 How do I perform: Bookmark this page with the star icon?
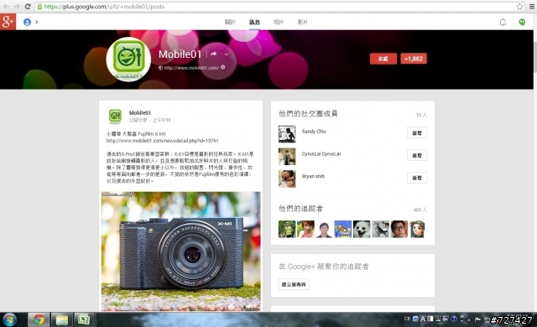(519, 7)
